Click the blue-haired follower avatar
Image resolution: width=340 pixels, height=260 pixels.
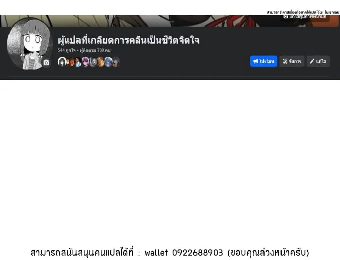click(x=108, y=62)
